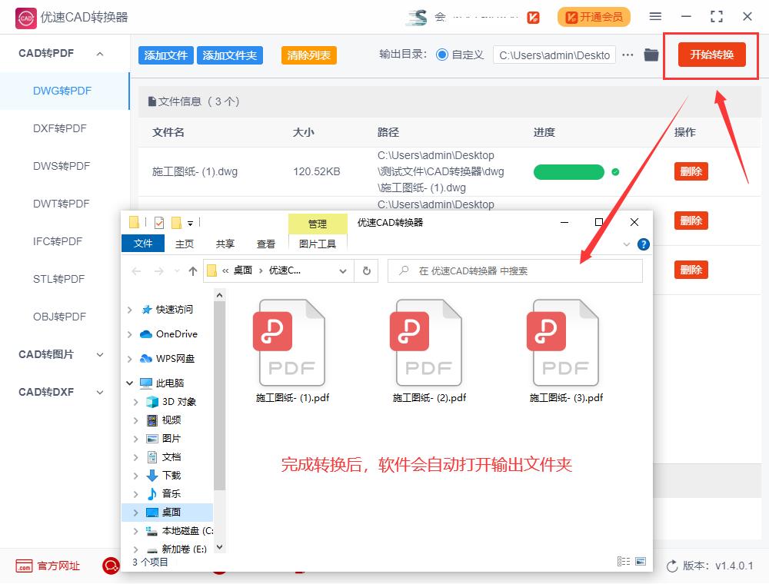Click the conversion progress bar of 施工图纸-(1).dwg
This screenshot has height=584, width=769.
pyautogui.click(x=569, y=172)
